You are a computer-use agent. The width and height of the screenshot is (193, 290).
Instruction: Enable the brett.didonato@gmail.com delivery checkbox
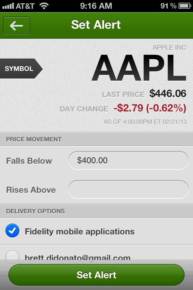click(x=12, y=256)
